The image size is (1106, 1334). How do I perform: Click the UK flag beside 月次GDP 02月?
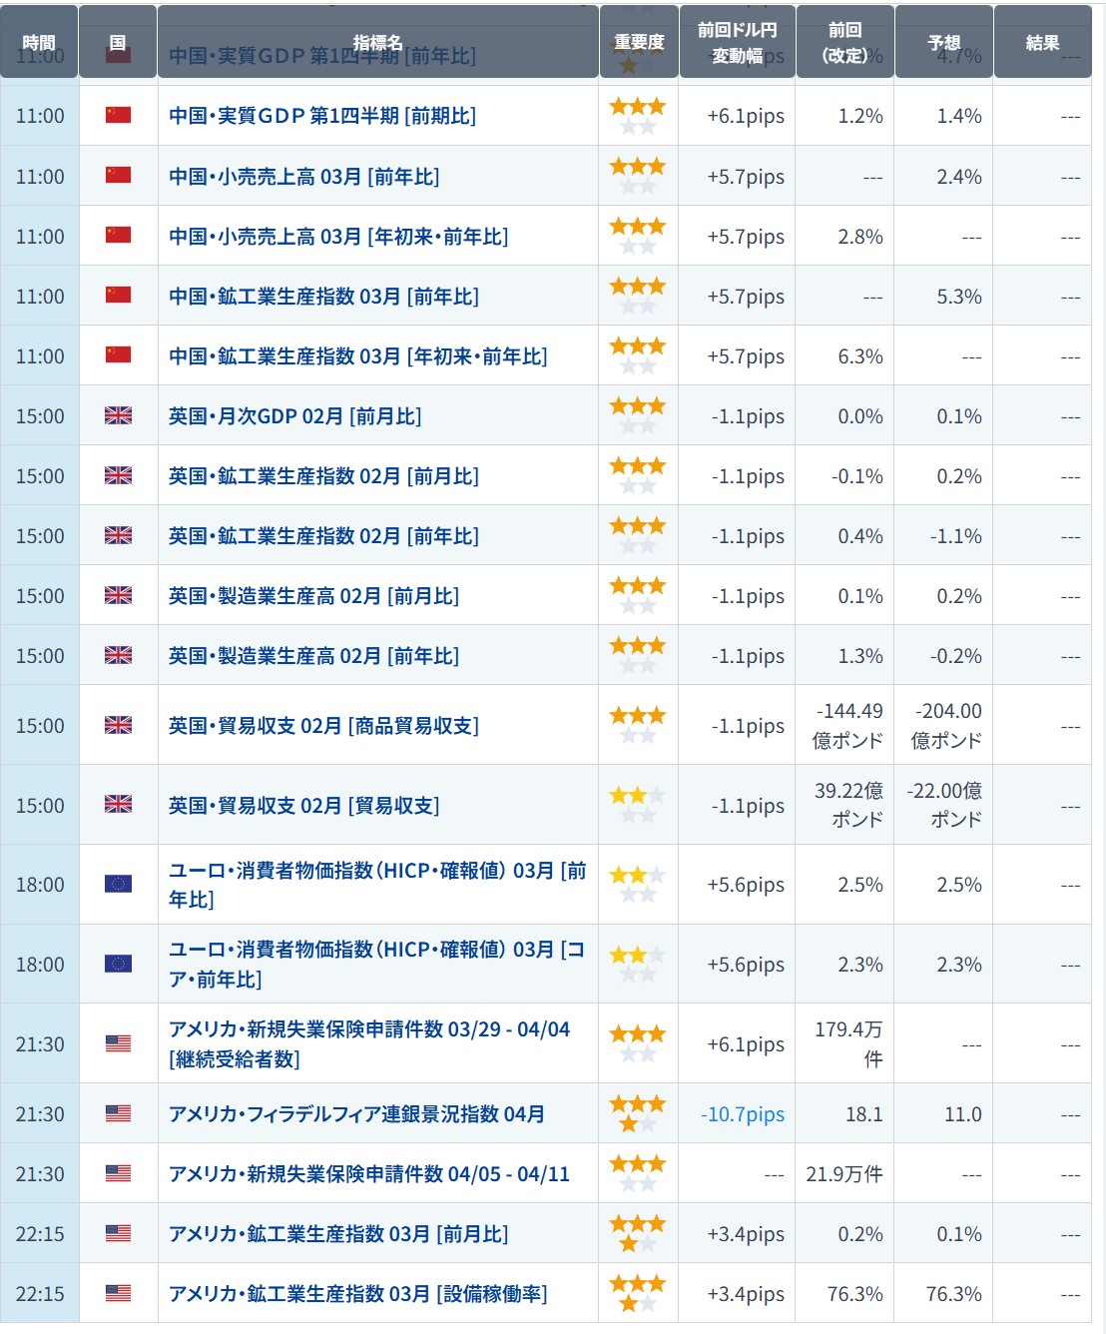118,415
